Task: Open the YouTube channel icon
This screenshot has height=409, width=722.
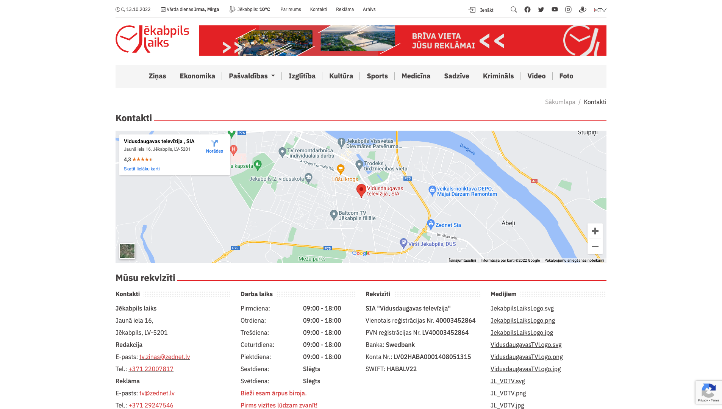Action: point(555,9)
